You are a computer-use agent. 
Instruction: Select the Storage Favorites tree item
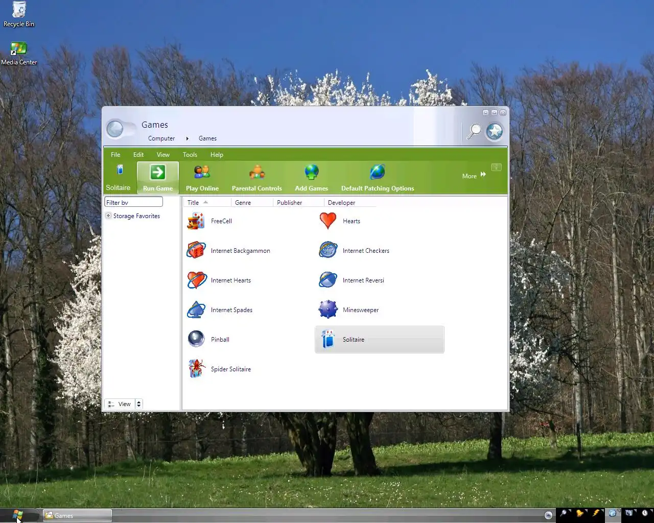click(x=136, y=216)
